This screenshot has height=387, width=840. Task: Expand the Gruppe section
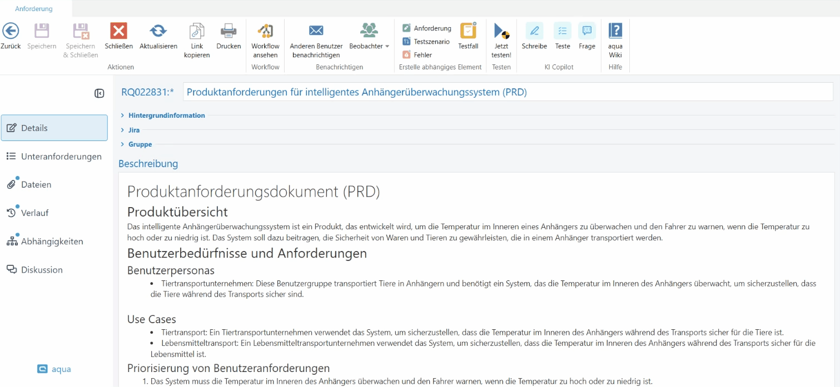point(140,144)
